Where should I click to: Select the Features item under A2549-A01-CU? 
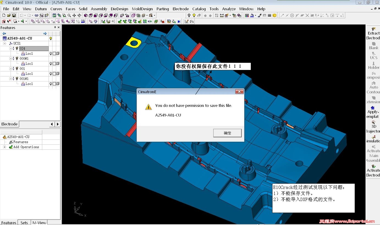pos(21,142)
